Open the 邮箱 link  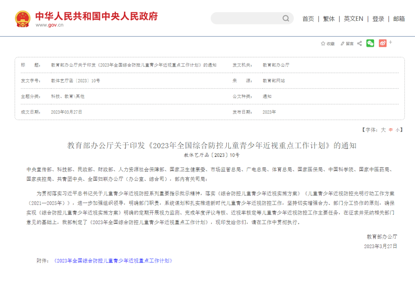click(x=400, y=18)
